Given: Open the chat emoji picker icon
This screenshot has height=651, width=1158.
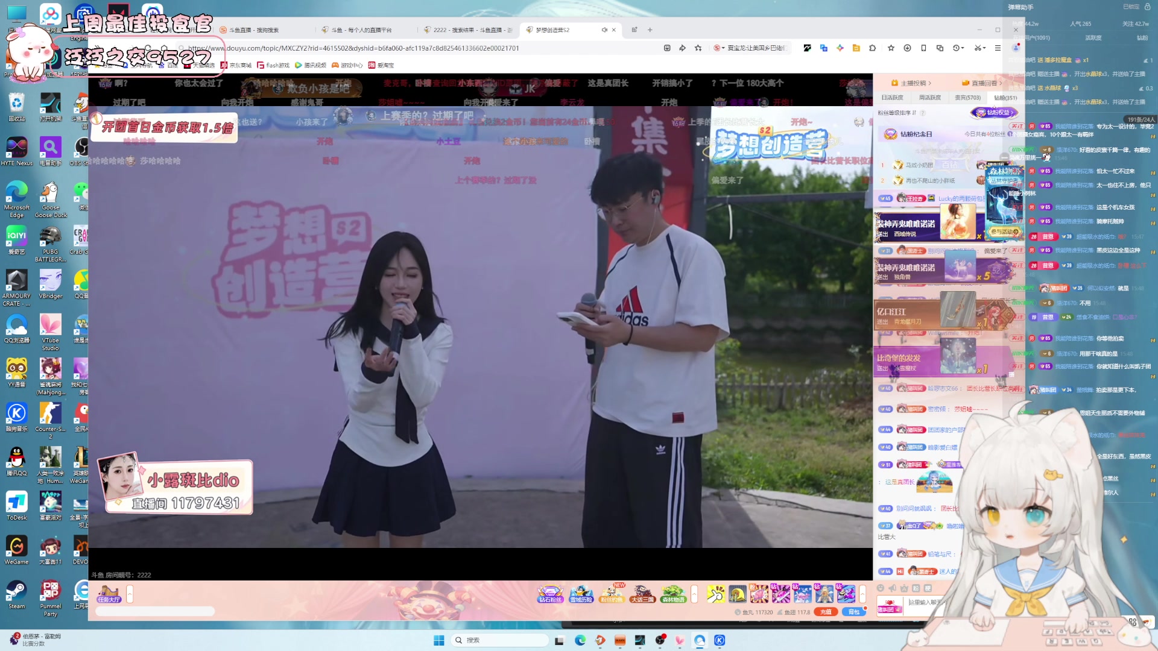Looking at the screenshot, I should point(881,588).
